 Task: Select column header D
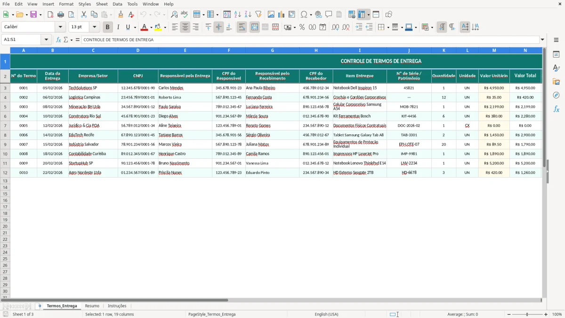point(138,50)
